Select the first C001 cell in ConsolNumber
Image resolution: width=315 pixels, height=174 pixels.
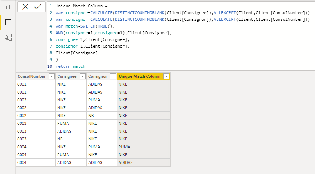click(x=36, y=84)
